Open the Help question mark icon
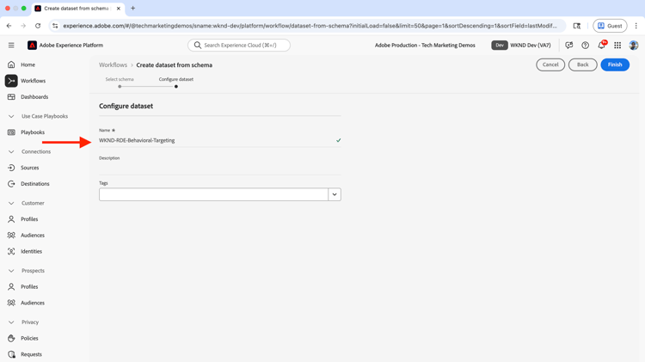The height and width of the screenshot is (362, 645). coord(585,46)
